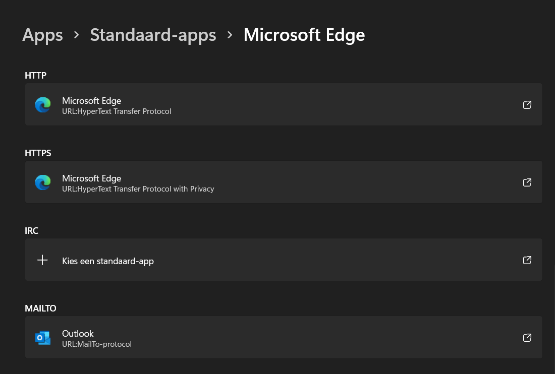Viewport: 555px width, 374px height.
Task: Click the Microsoft Edge breadcrumb title
Action: click(304, 35)
